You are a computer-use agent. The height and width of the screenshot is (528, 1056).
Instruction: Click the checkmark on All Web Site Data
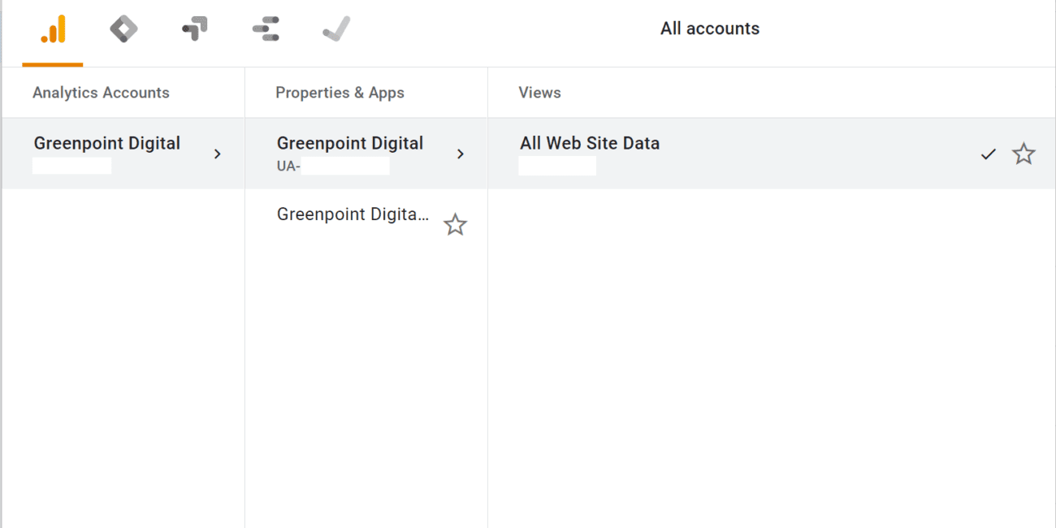click(988, 154)
